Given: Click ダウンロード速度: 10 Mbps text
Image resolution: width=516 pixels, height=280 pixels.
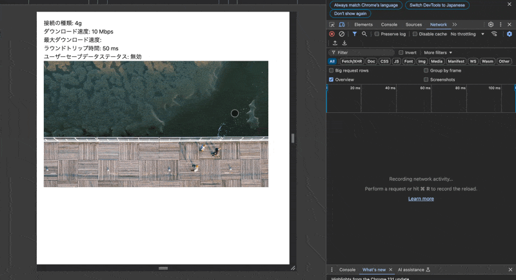Looking at the screenshot, I should pos(78,32).
